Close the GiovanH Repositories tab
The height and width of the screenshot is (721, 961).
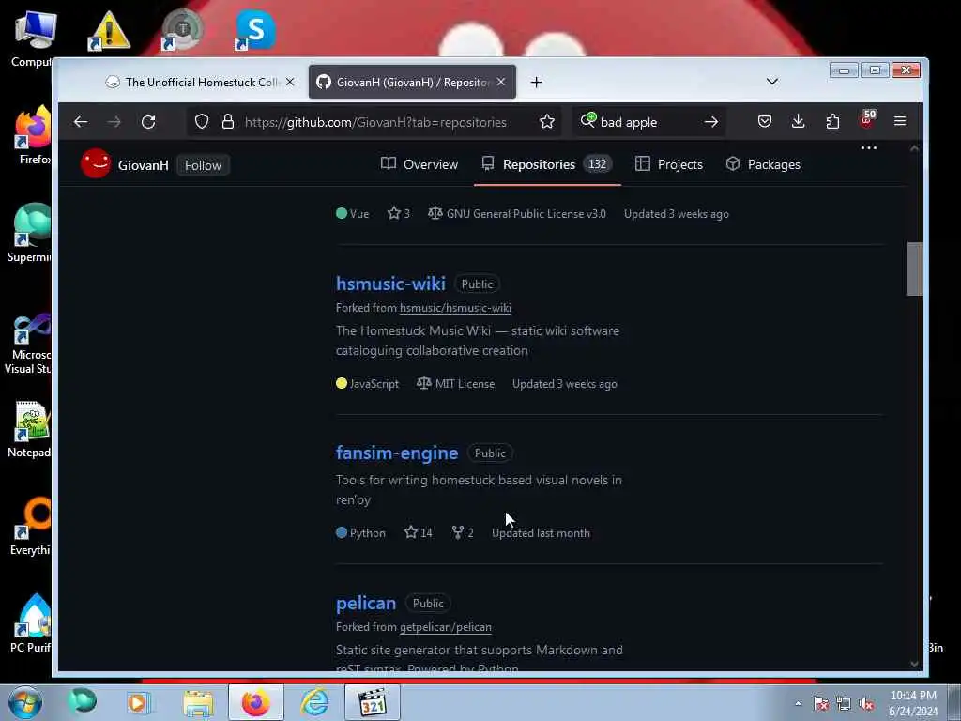pos(501,82)
